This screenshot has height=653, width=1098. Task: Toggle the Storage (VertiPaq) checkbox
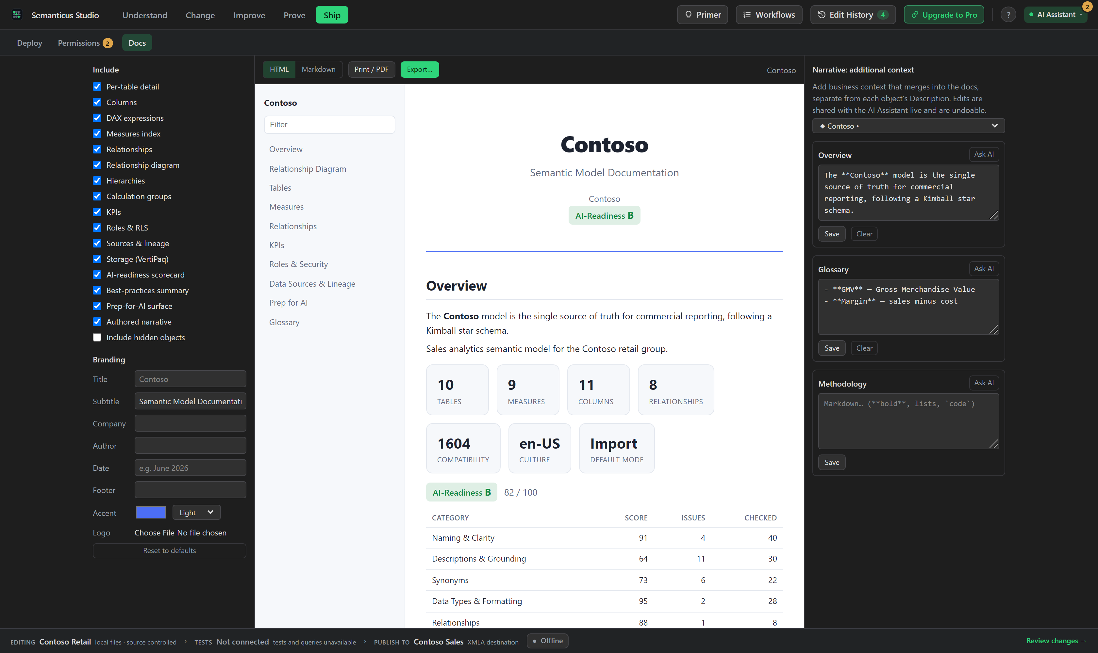tap(97, 259)
